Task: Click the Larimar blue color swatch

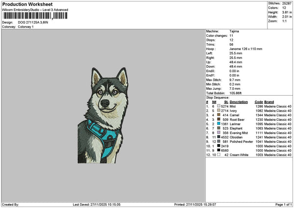Action: (219, 124)
